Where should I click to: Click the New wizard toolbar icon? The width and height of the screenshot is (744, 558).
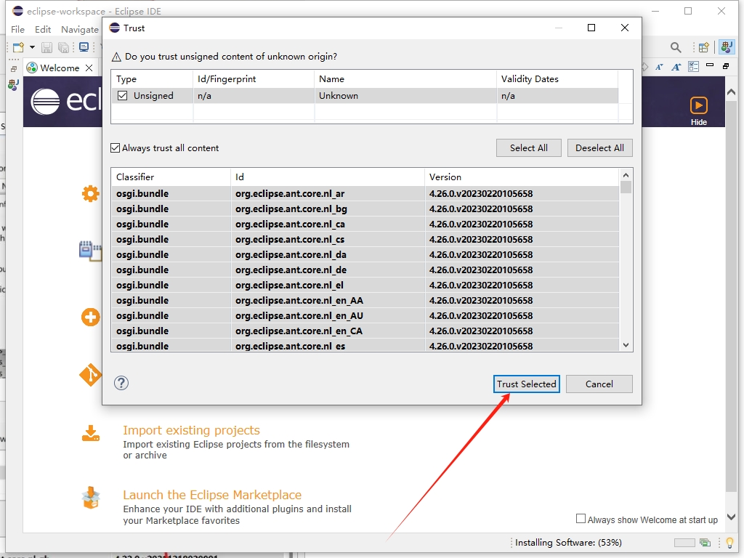18,47
